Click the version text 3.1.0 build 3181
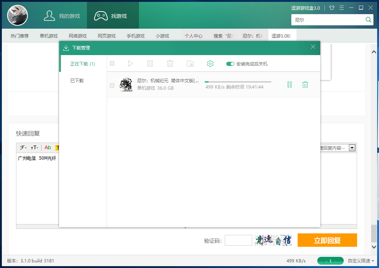This screenshot has height=268, width=379. (37, 261)
